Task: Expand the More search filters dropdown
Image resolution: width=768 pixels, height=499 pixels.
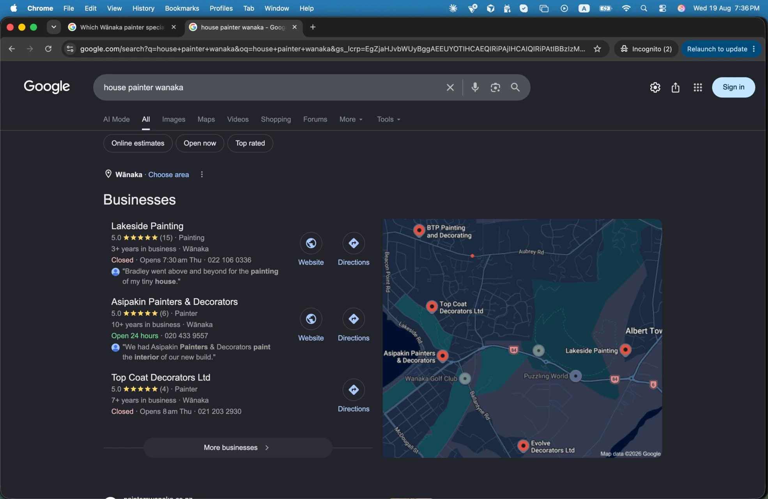Action: click(x=351, y=119)
